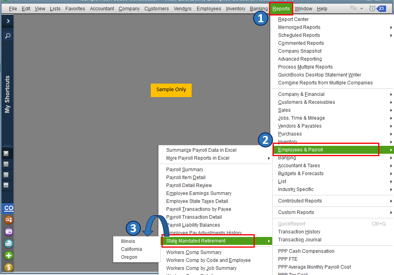The height and width of the screenshot is (275, 394).
Task: Click the open windows icon in sidebar
Action: click(x=6, y=185)
